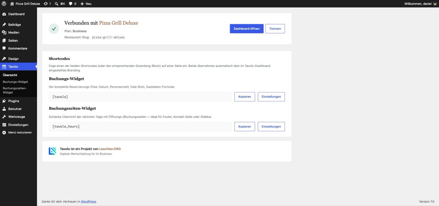The width and height of the screenshot is (439, 206).
Task: Open the Werkzeuge menu item
Action: [x=19, y=117]
